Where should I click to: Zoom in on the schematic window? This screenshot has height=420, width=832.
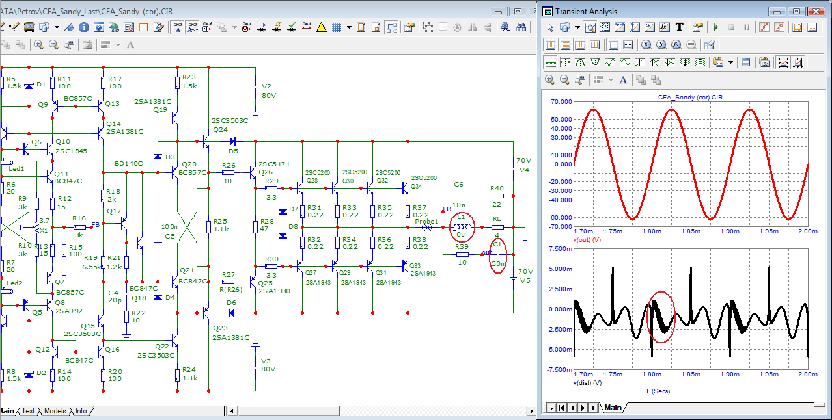click(x=38, y=44)
